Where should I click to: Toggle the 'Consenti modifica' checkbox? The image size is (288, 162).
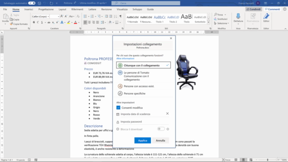point(118,108)
